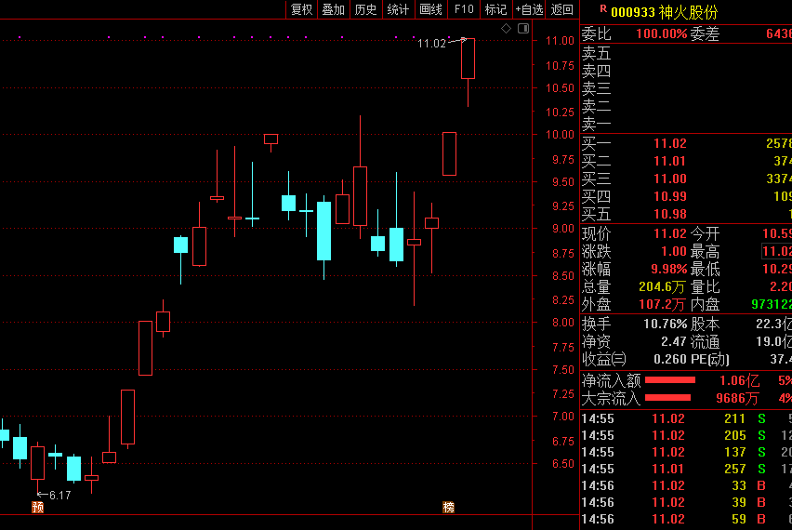Click the 净流入额 red bar
This screenshot has width=792, height=530.
[x=670, y=380]
